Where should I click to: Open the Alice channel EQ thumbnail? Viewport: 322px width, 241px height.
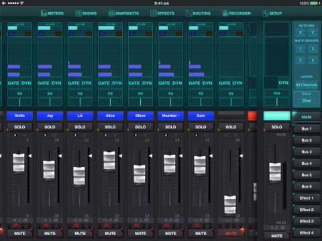click(110, 93)
